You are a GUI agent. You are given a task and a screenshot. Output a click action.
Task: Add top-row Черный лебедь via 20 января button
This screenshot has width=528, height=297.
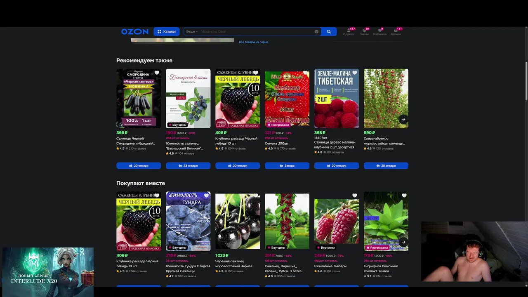[x=238, y=165]
